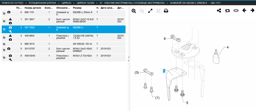Click wrench icon on part 45910045
The height and width of the screenshot is (112, 256).
click(x=10, y=60)
